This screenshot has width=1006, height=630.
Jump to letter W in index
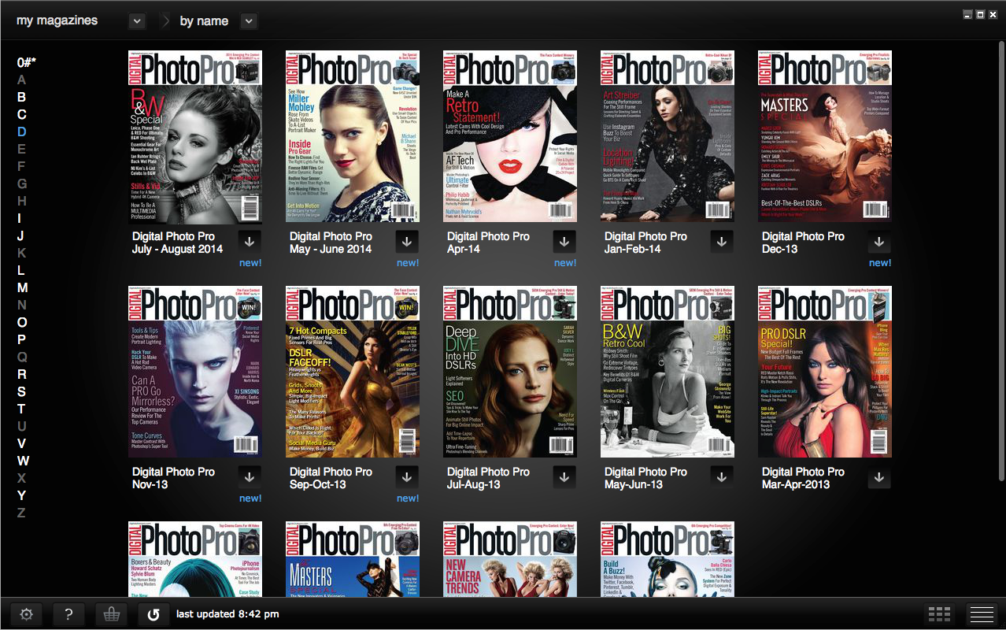tap(23, 461)
